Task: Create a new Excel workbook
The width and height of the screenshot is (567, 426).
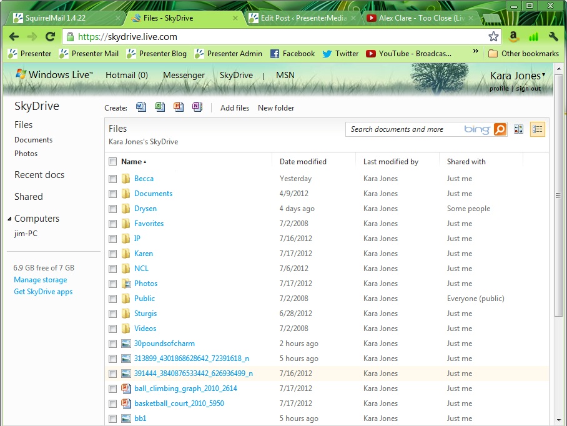Action: tap(160, 107)
